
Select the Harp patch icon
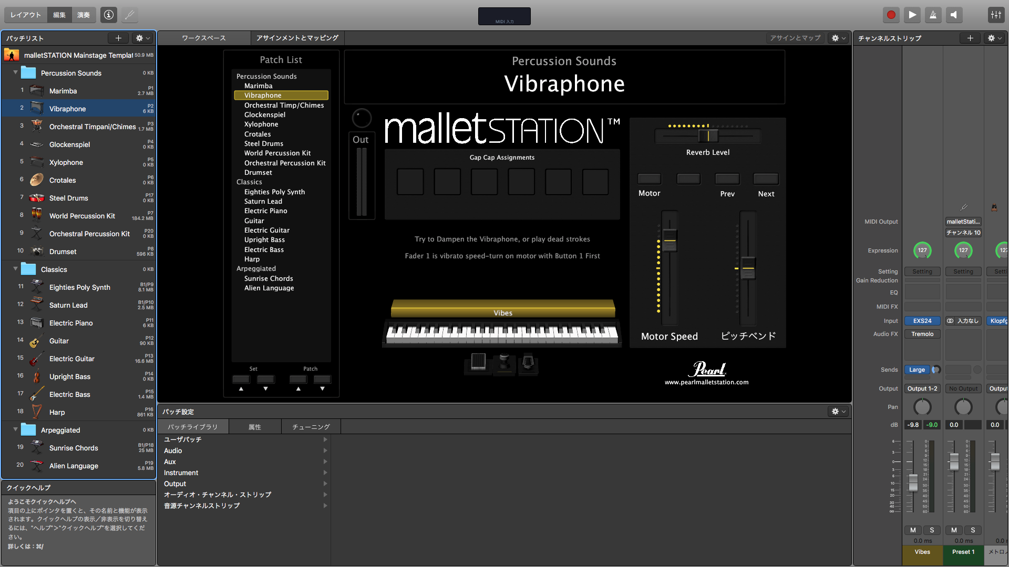coord(37,412)
